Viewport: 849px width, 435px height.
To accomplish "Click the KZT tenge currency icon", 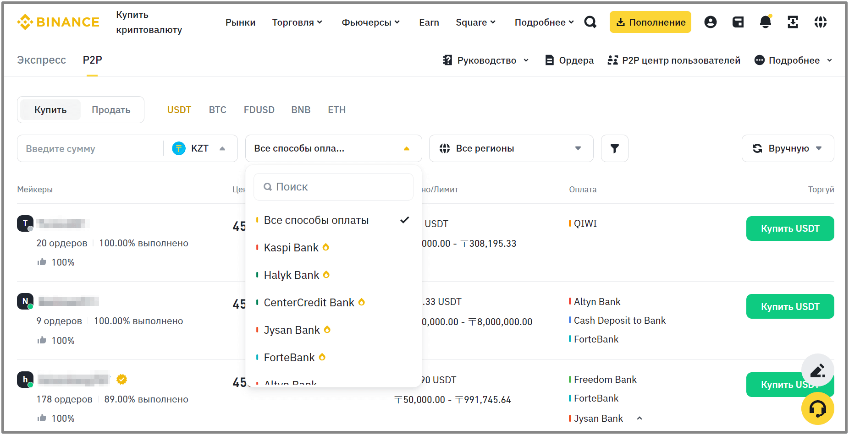I will (179, 148).
